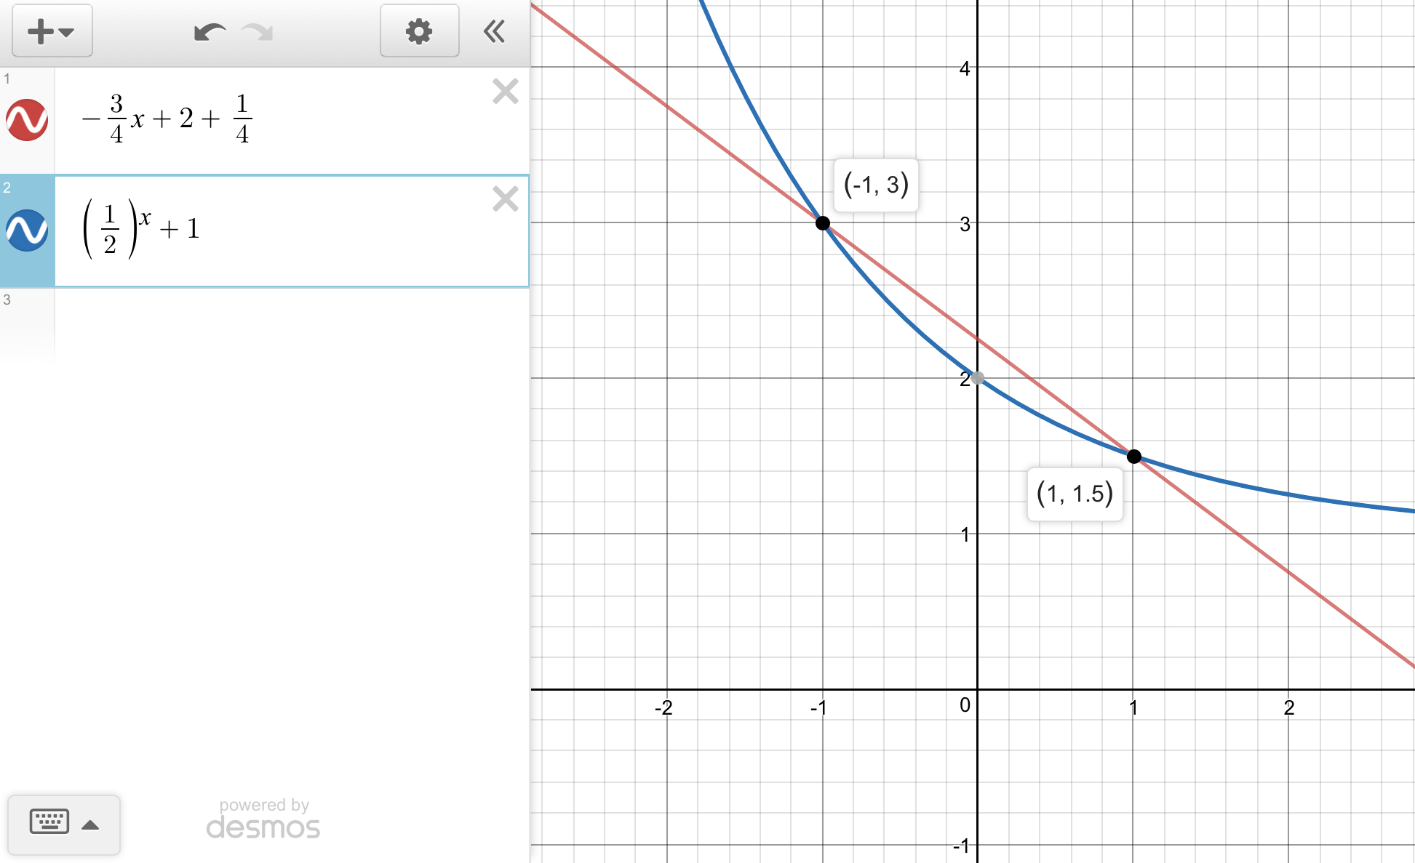This screenshot has height=863, width=1415.
Task: Click linear expression in row 1
Action: point(167,119)
